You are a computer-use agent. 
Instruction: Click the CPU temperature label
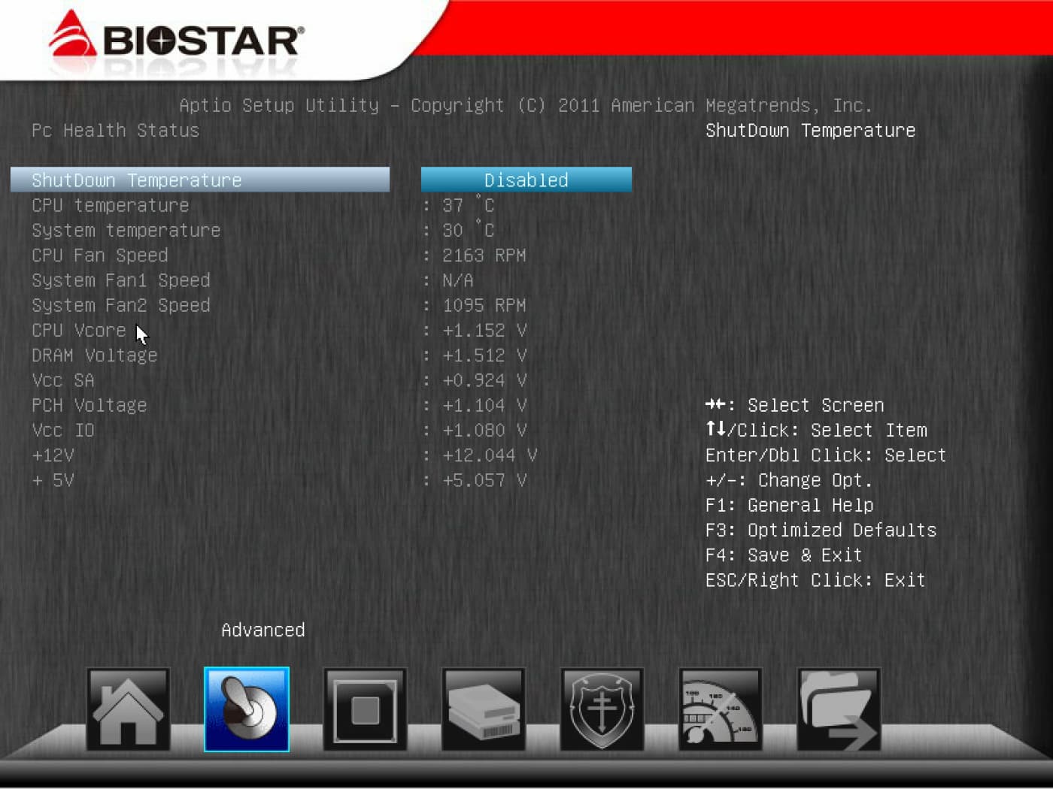pyautogui.click(x=111, y=205)
